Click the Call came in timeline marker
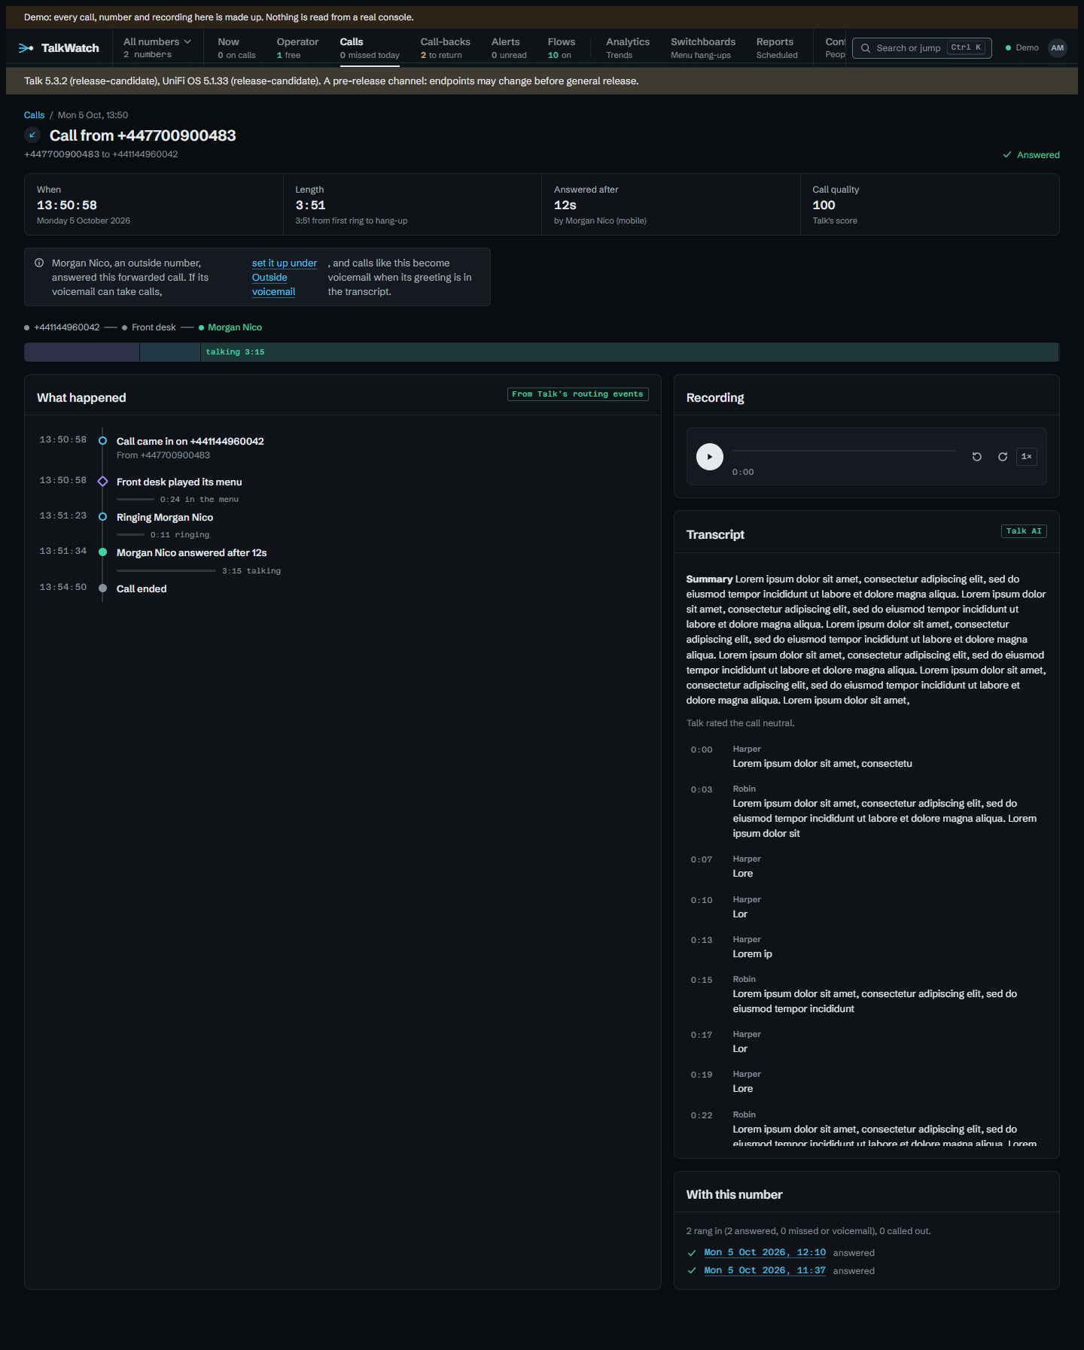Screen dimensions: 1084x1350 (103, 440)
